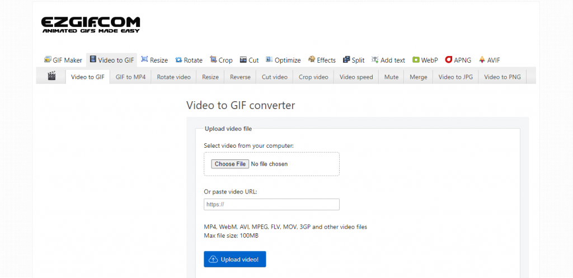
Task: Click 'Select video from your computer:' label
Action: [249, 146]
